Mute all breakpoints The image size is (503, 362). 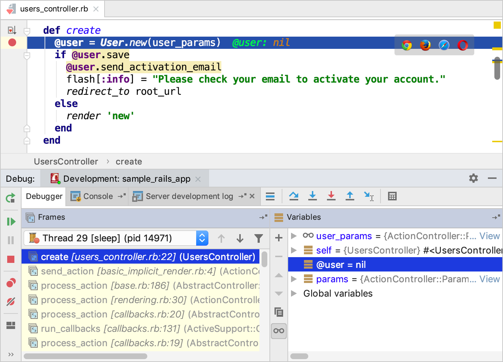pos(11,302)
